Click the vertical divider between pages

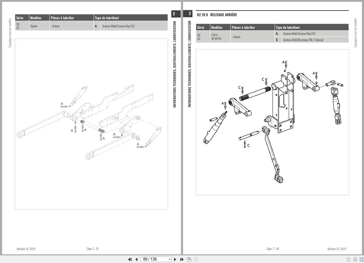pyautogui.click(x=182, y=129)
